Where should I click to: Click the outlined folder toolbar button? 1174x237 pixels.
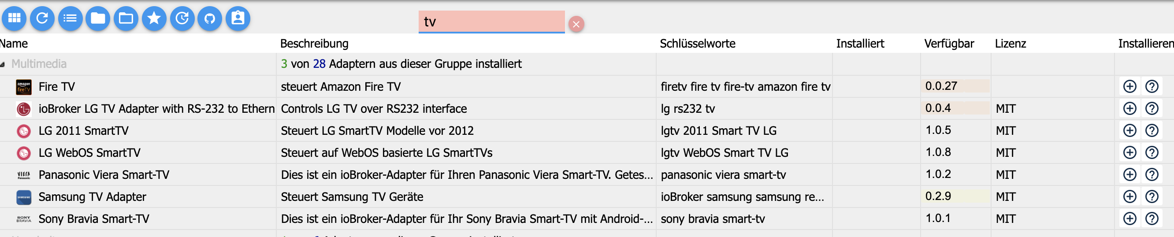pos(126,18)
